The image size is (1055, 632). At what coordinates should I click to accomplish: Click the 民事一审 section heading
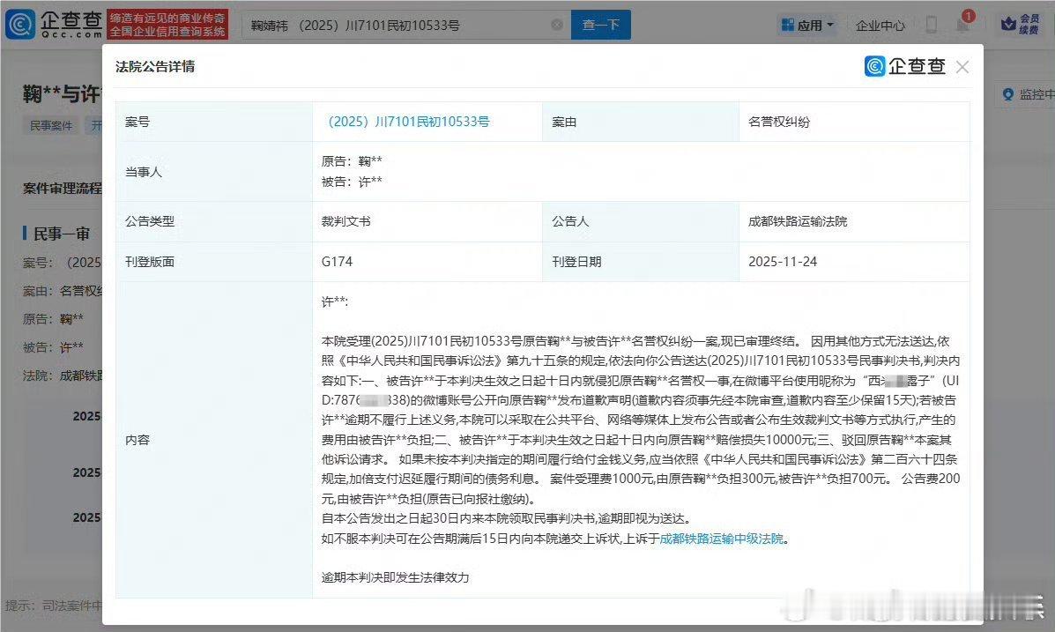pyautogui.click(x=61, y=234)
